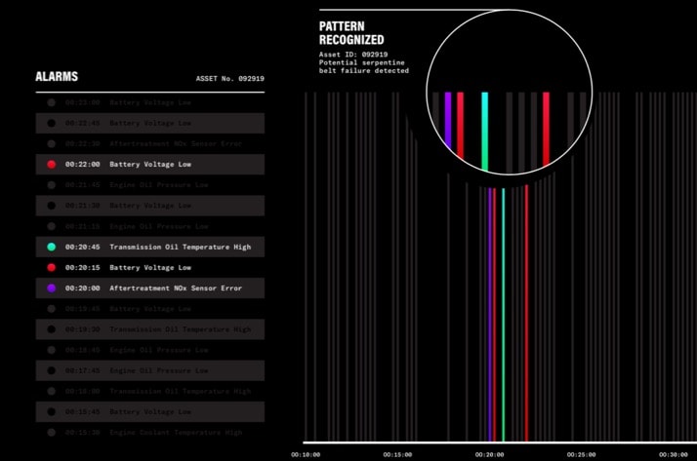Click the gray dot for the 00:22:45 alarm
The height and width of the screenshot is (461, 697).
click(x=51, y=124)
